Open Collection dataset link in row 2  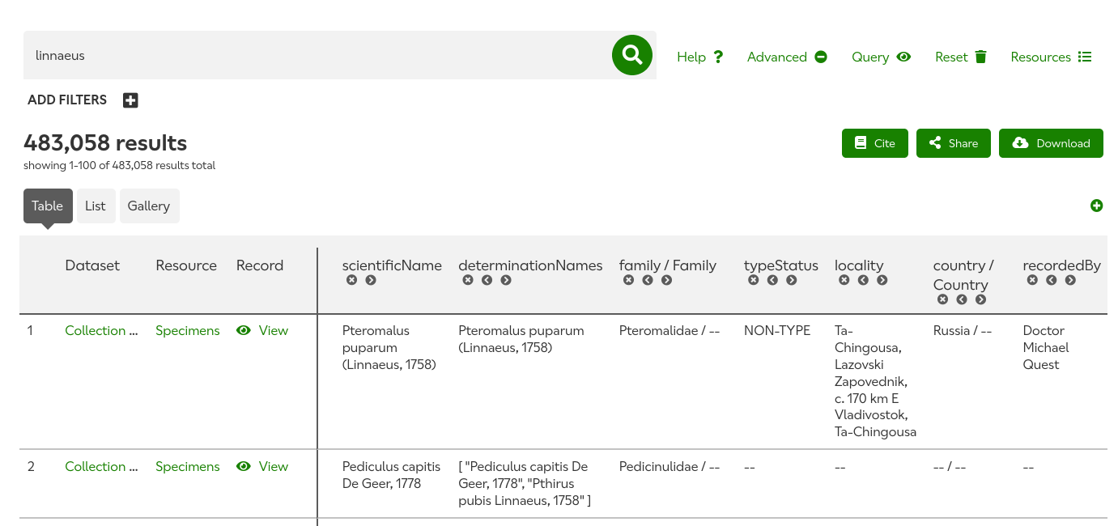101,466
